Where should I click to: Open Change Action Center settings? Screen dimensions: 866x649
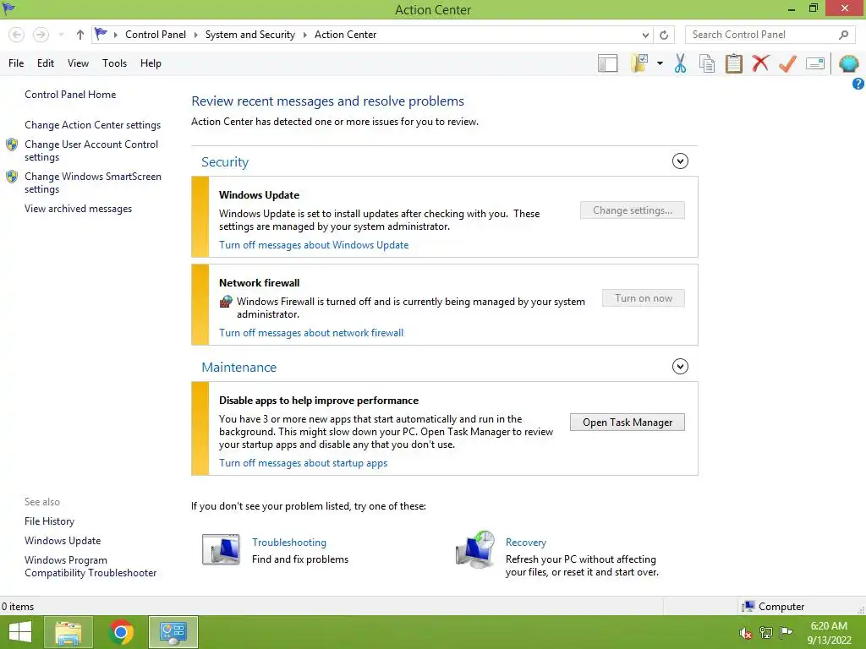coord(93,125)
